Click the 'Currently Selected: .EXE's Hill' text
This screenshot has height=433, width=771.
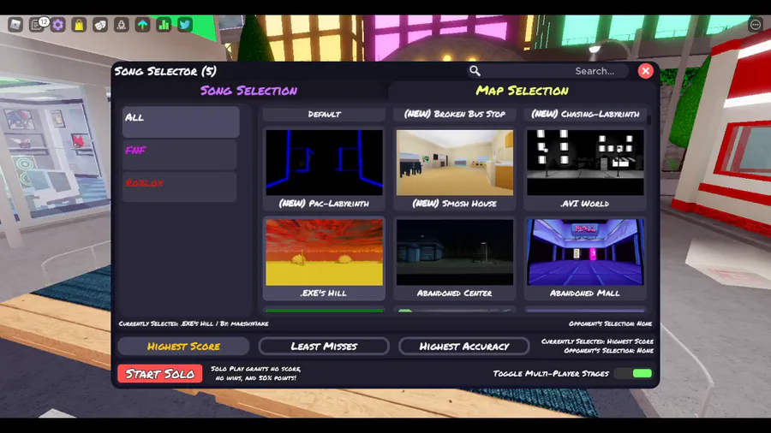tap(194, 323)
